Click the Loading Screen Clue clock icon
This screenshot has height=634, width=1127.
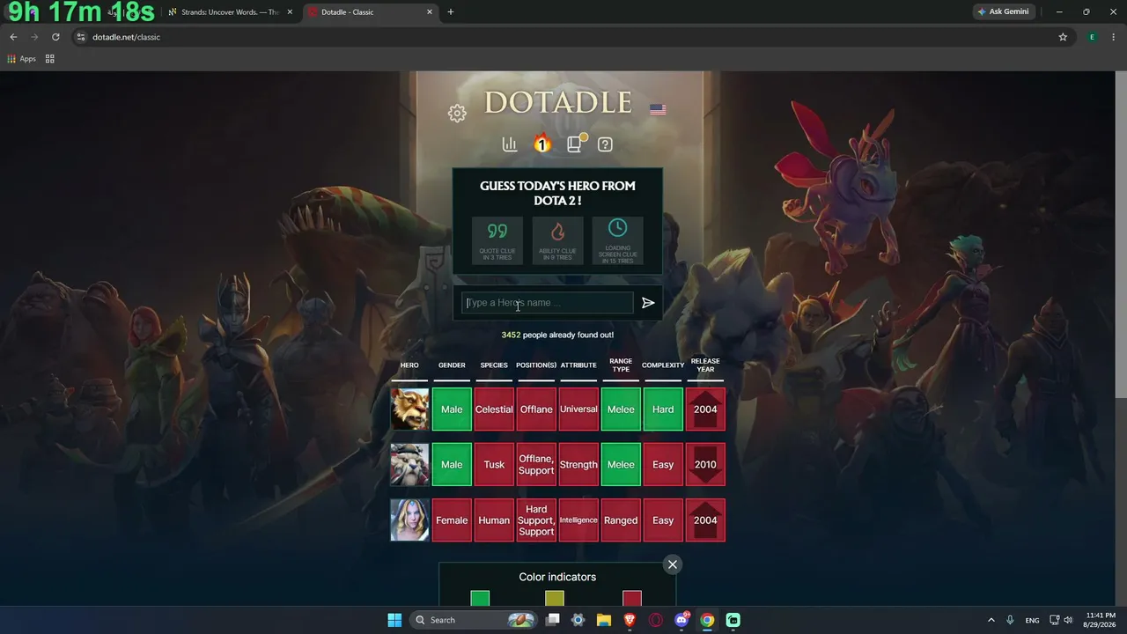pos(617,240)
